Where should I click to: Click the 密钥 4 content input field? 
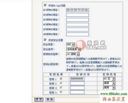77,92
